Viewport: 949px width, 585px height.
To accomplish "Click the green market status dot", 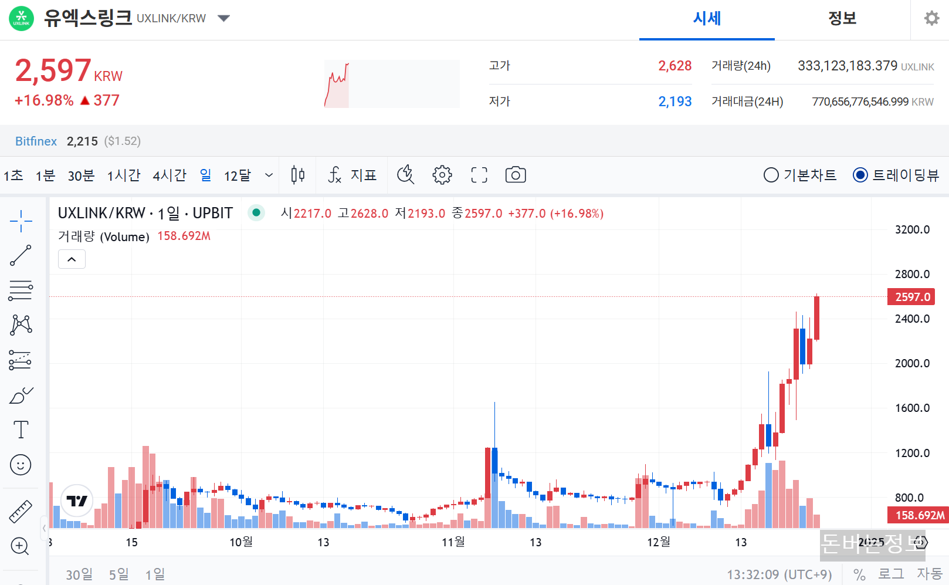I will [256, 212].
